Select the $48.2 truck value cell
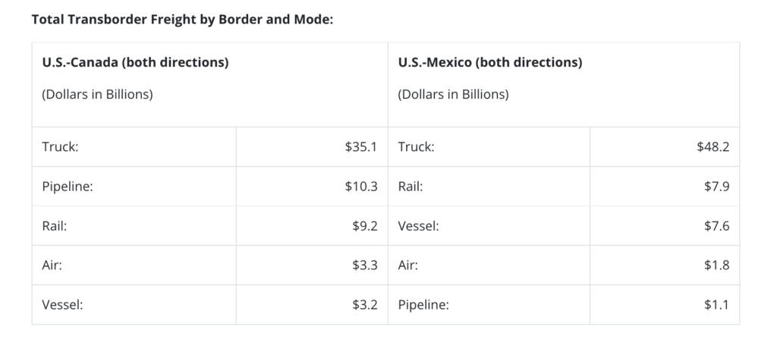The width and height of the screenshot is (777, 355). pyautogui.click(x=713, y=146)
